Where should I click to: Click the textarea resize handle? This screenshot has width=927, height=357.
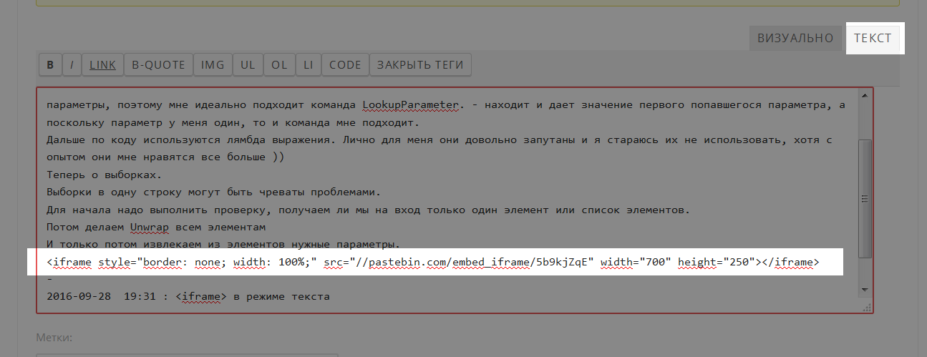coord(867,306)
